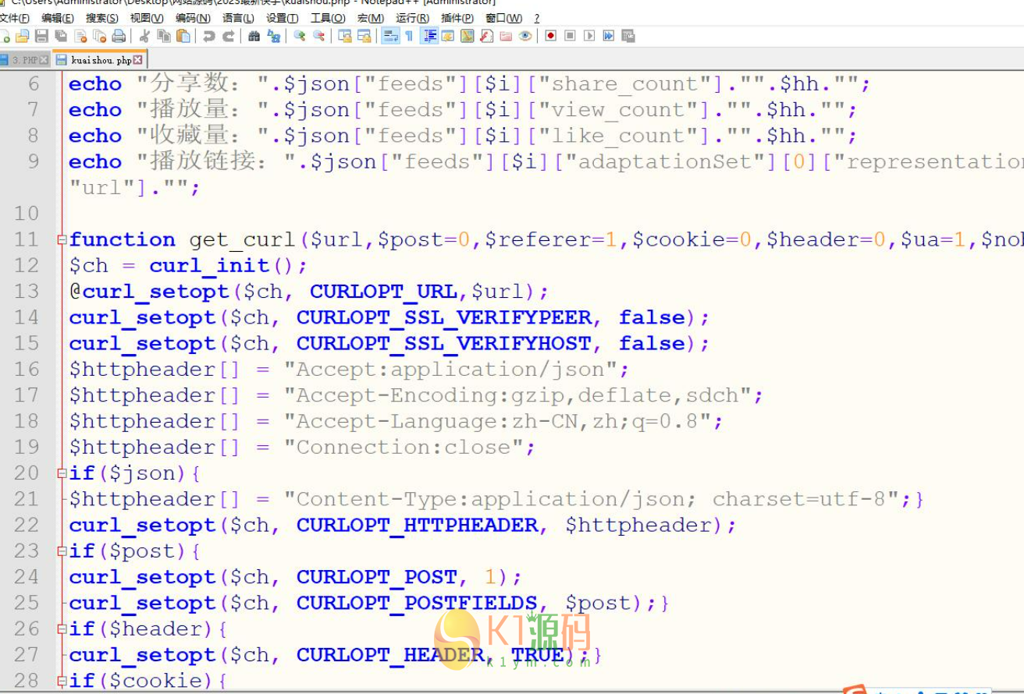Click the Paste clipboard icon

(183, 36)
